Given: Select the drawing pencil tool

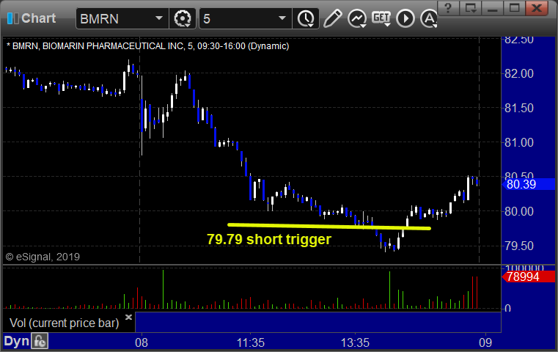Looking at the screenshot, I should coord(332,18).
